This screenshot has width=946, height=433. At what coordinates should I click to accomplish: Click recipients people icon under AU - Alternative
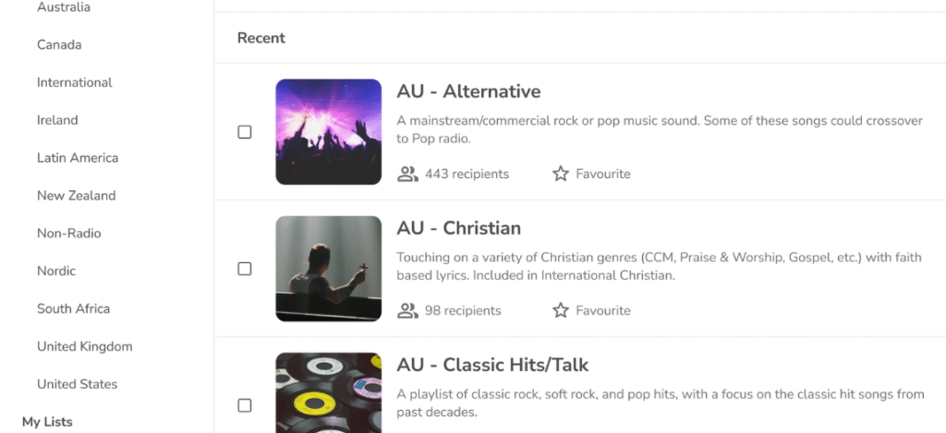point(407,174)
